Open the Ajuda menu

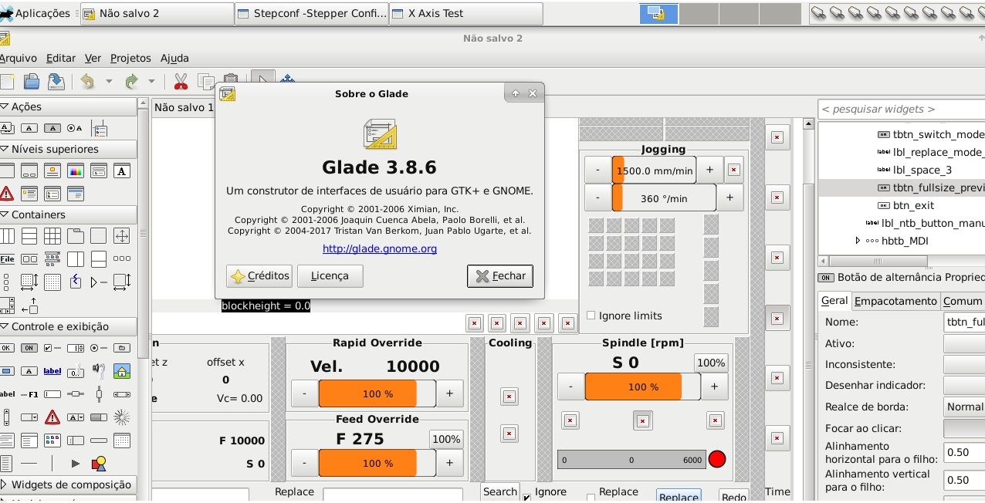coord(174,58)
